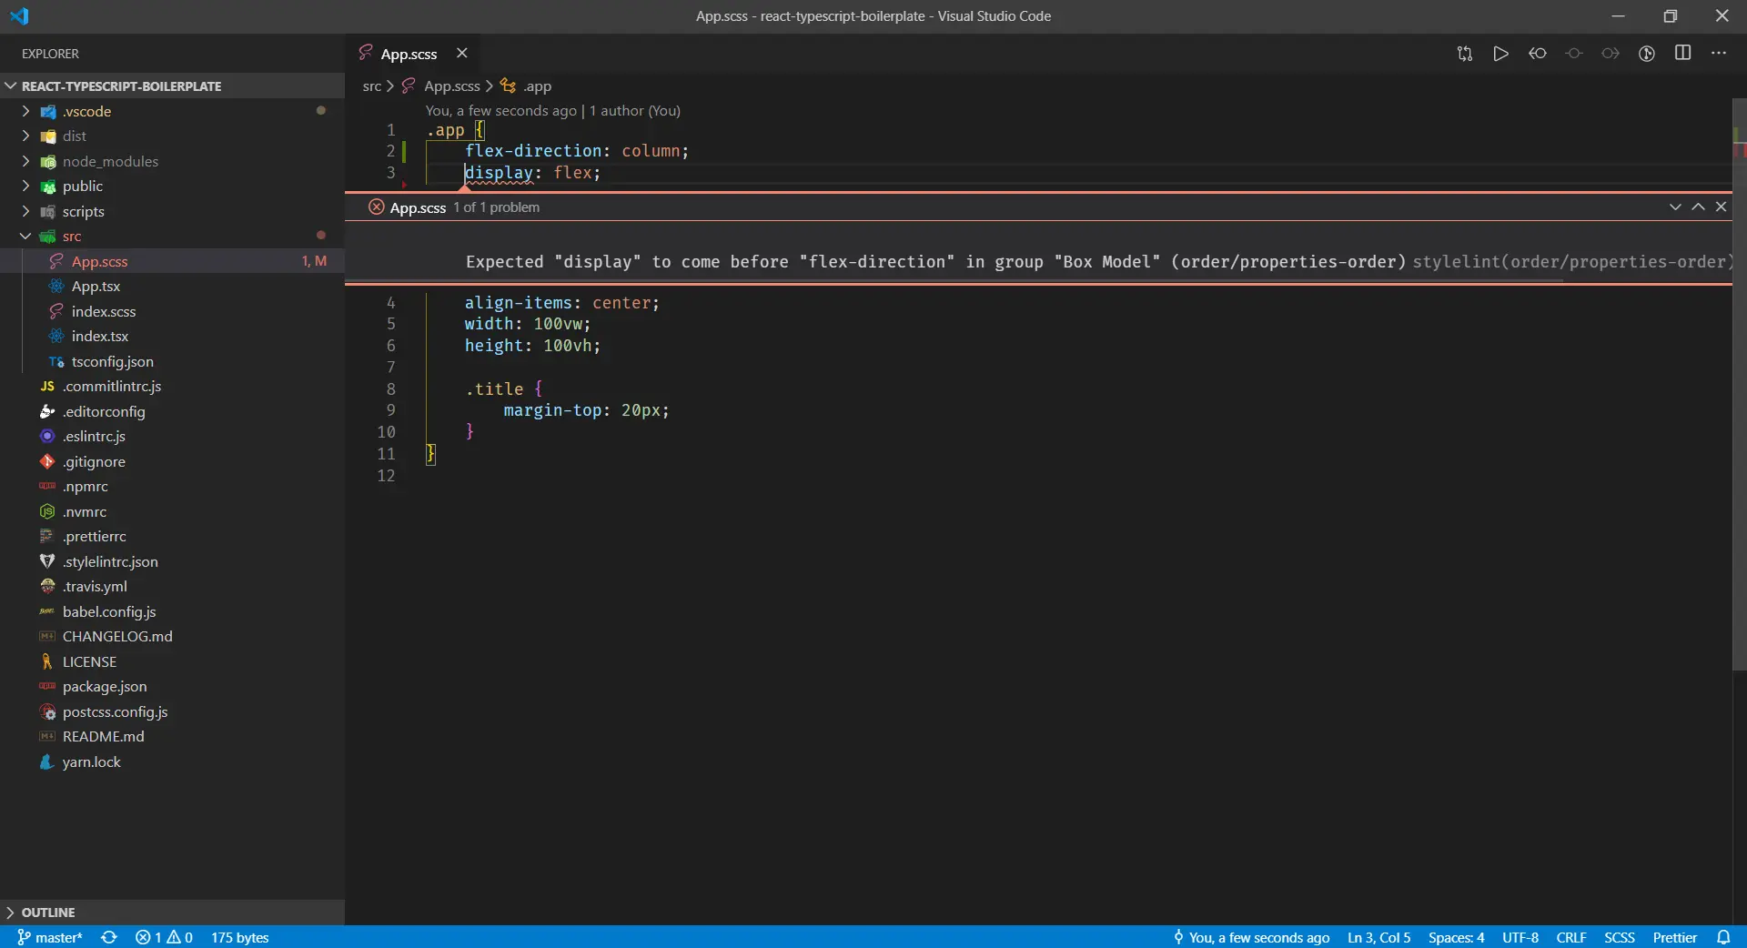
Task: Open the .eslintrc.js file
Action: pyautogui.click(x=172, y=436)
